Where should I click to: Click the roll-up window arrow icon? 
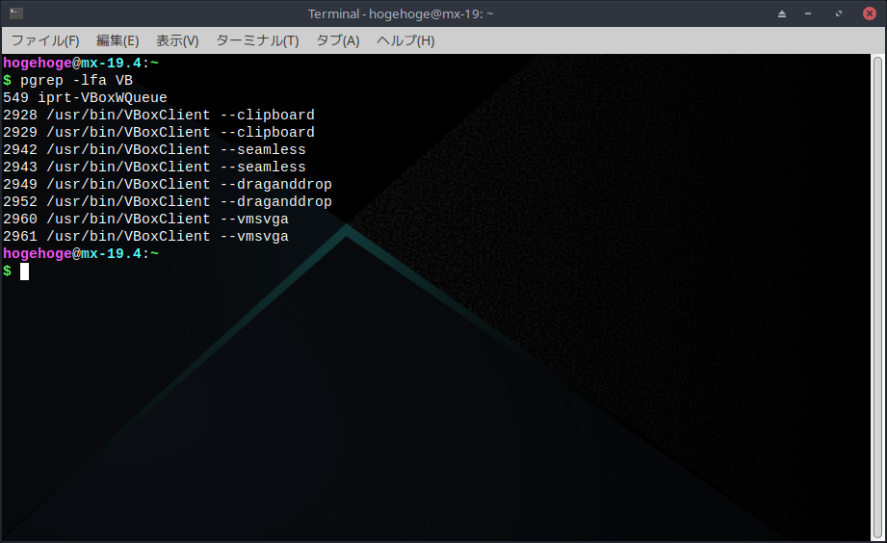[x=782, y=13]
